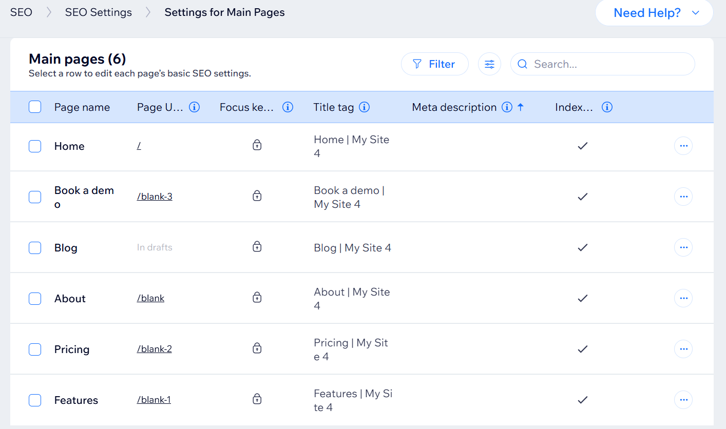726x429 pixels.
Task: Open more actions menu for Features row
Action: pyautogui.click(x=683, y=400)
